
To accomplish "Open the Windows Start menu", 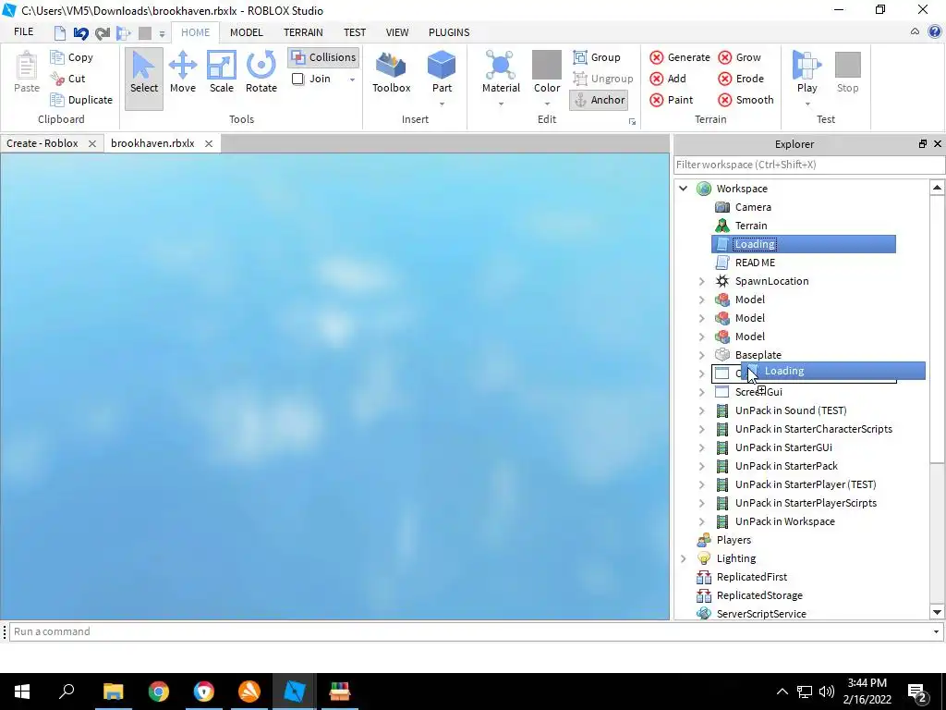I will pos(22,692).
